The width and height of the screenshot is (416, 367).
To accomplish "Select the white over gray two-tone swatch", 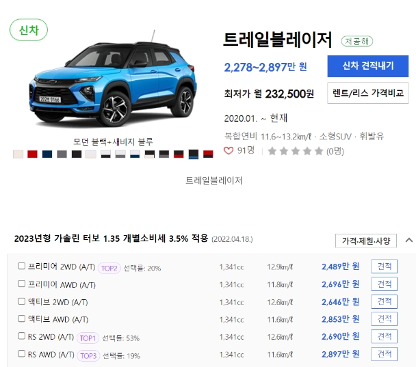I will click(x=120, y=154).
